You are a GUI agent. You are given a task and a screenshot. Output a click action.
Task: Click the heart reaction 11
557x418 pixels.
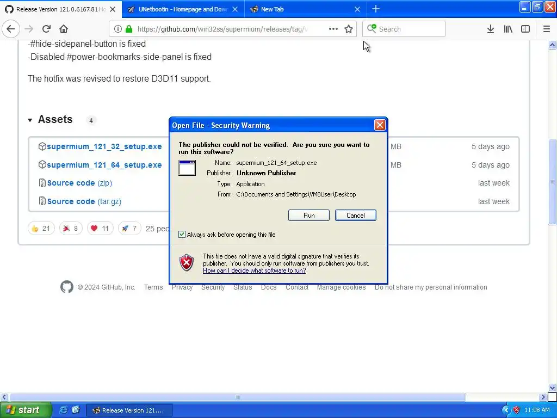point(100,228)
